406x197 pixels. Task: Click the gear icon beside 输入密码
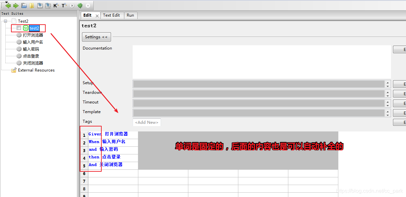tap(19, 49)
